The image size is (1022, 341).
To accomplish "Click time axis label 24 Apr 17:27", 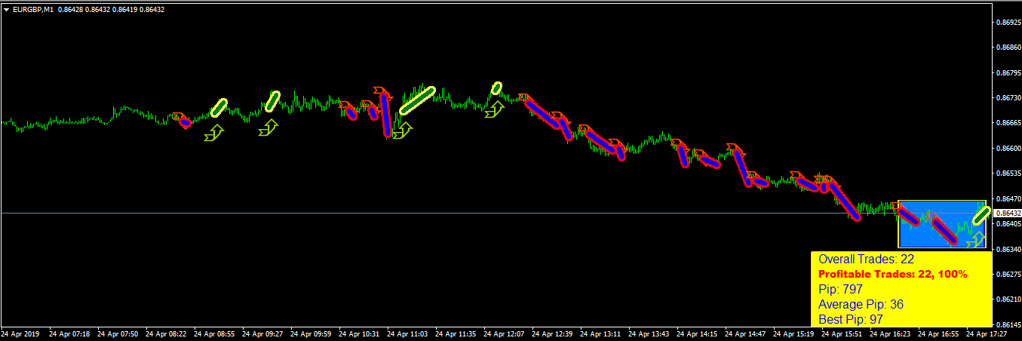I will click(987, 333).
